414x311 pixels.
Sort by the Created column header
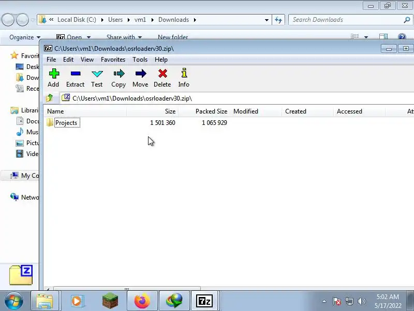[307, 111]
